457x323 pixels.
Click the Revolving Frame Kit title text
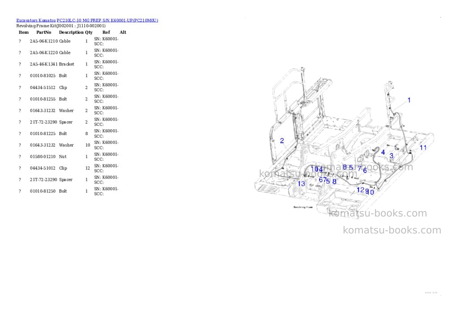(x=61, y=25)
